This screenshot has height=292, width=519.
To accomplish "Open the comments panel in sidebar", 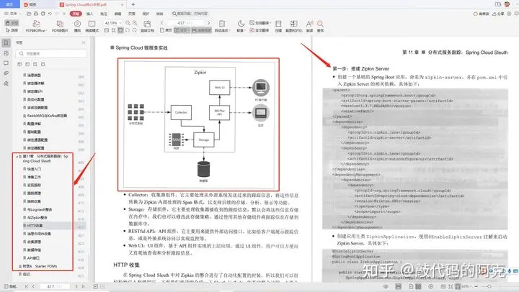I will click(x=6, y=63).
